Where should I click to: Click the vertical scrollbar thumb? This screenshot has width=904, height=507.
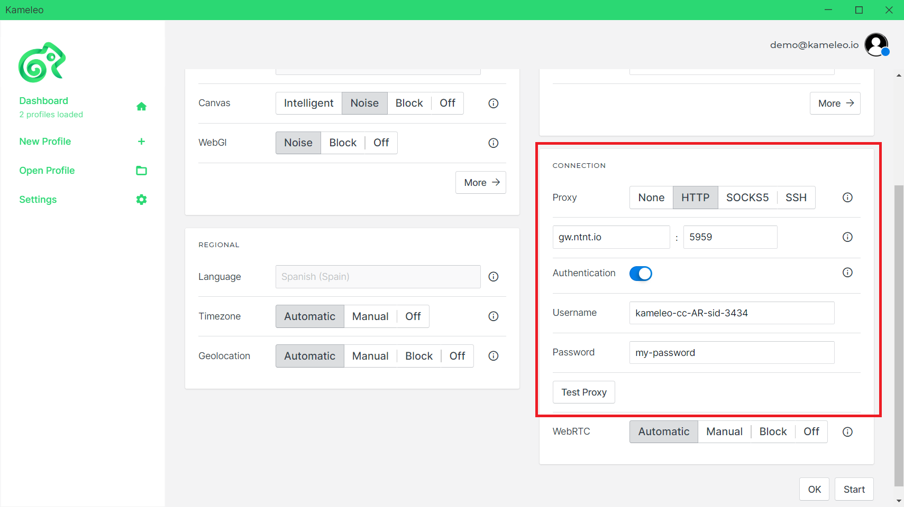tap(899, 335)
